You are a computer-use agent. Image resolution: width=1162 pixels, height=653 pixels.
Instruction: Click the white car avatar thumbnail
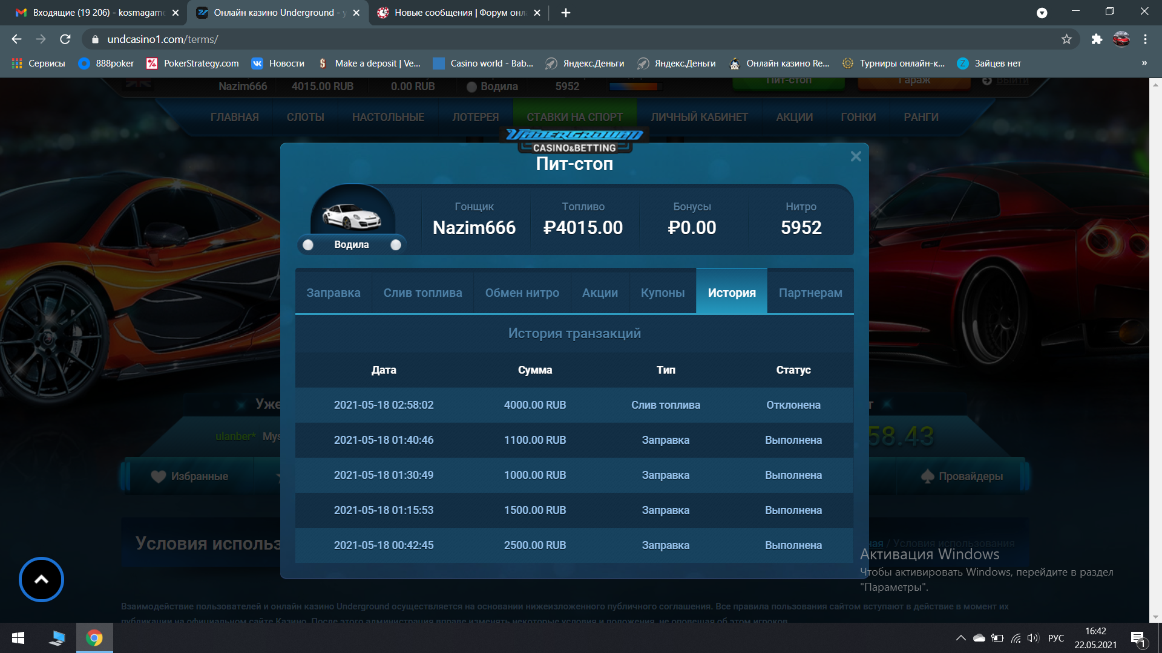pos(352,216)
